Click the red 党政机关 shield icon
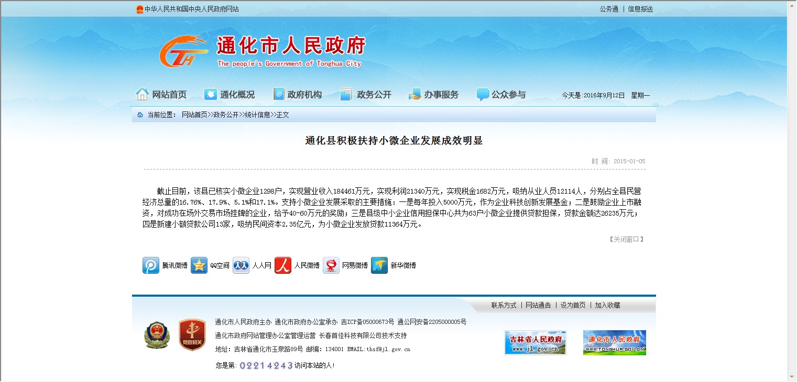The image size is (797, 382). [192, 335]
